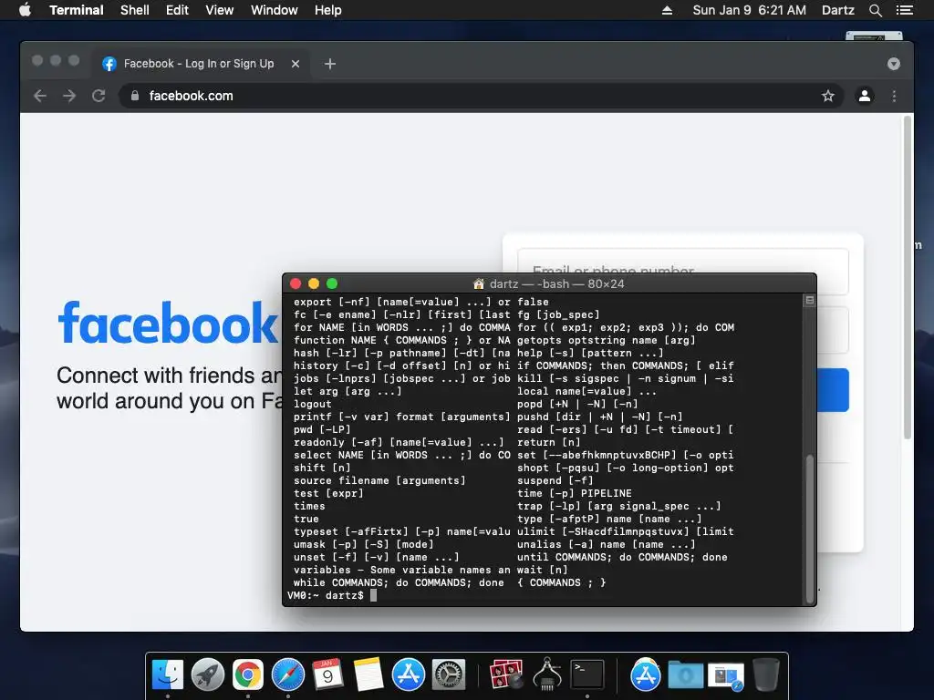Open the Dartz user menu
The width and height of the screenshot is (934, 700).
pos(837,10)
